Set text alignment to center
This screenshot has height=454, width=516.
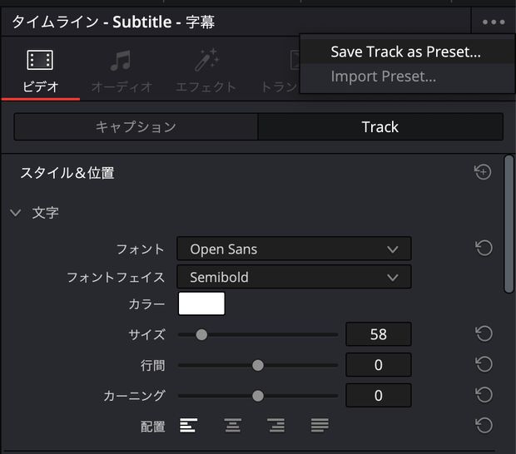pyautogui.click(x=232, y=426)
